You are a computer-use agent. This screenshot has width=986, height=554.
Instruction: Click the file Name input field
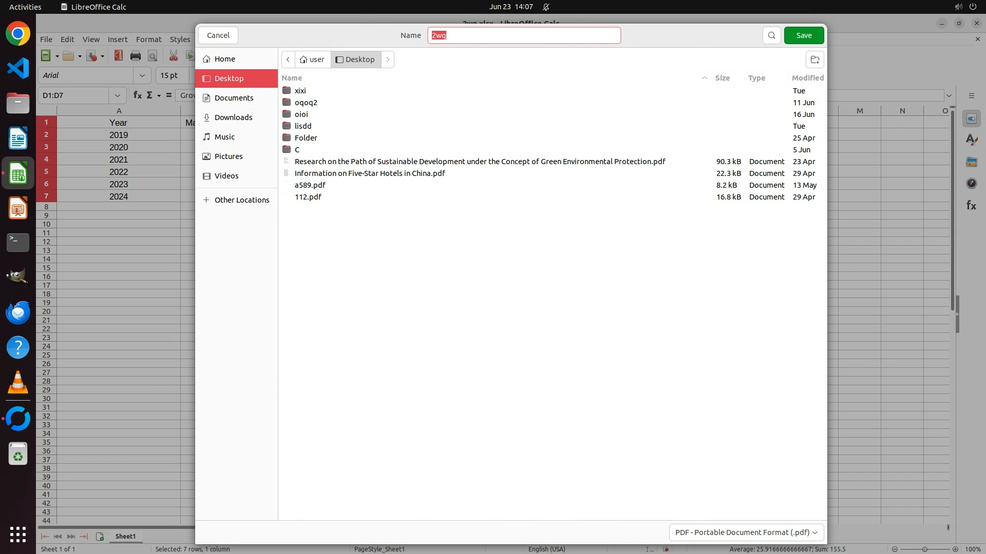coord(524,35)
